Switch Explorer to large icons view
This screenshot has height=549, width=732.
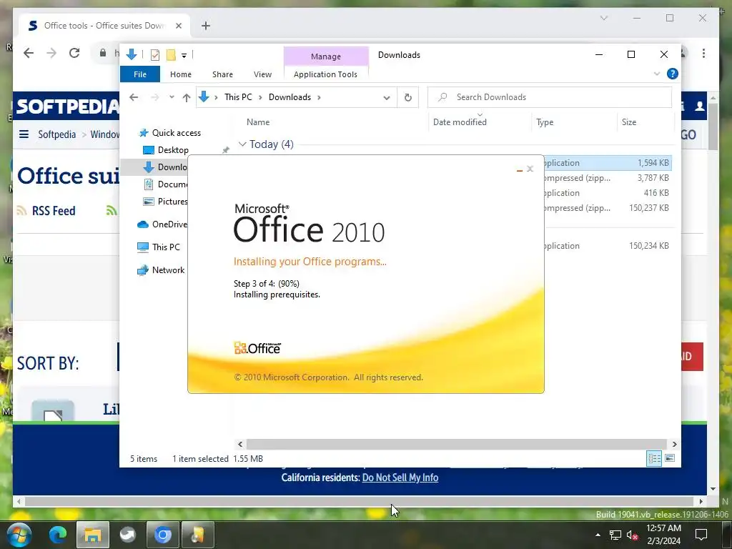tap(670, 458)
